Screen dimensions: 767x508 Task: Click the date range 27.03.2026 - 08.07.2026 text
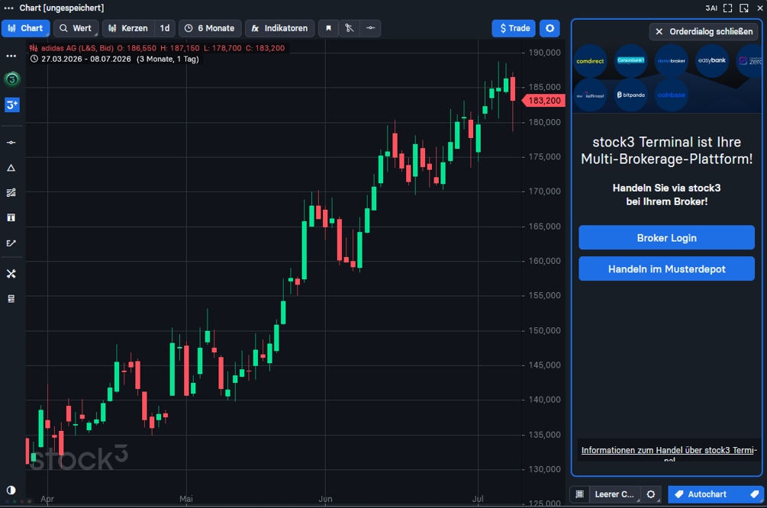click(x=86, y=59)
